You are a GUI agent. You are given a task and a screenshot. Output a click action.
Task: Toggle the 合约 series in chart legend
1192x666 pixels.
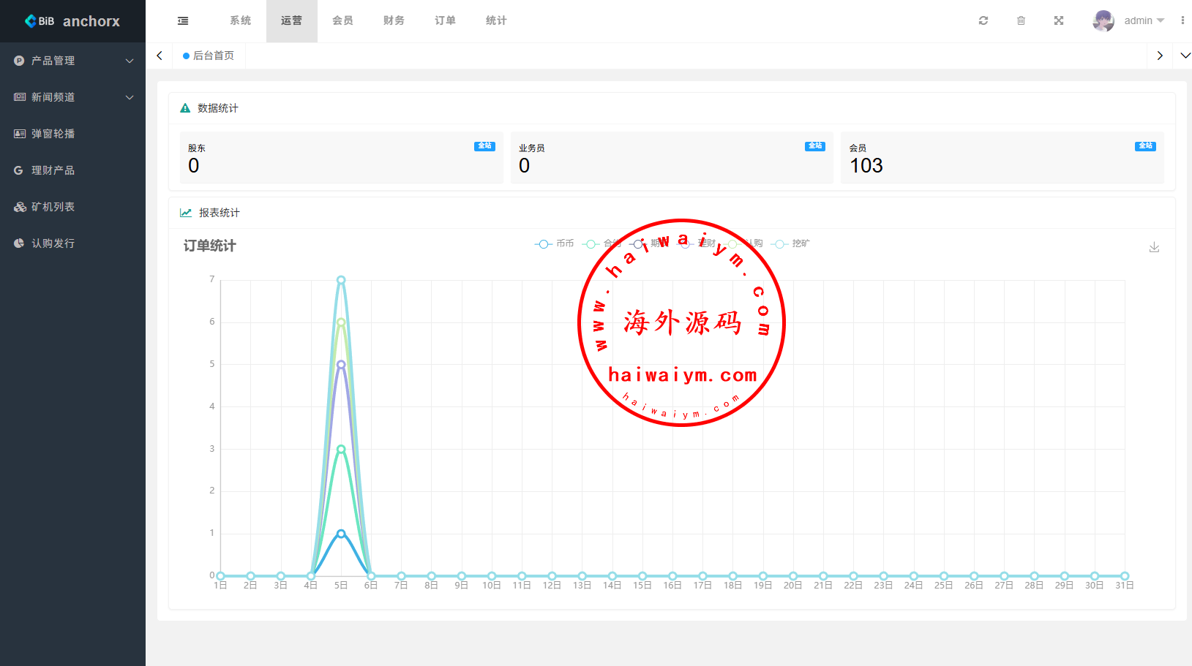601,244
